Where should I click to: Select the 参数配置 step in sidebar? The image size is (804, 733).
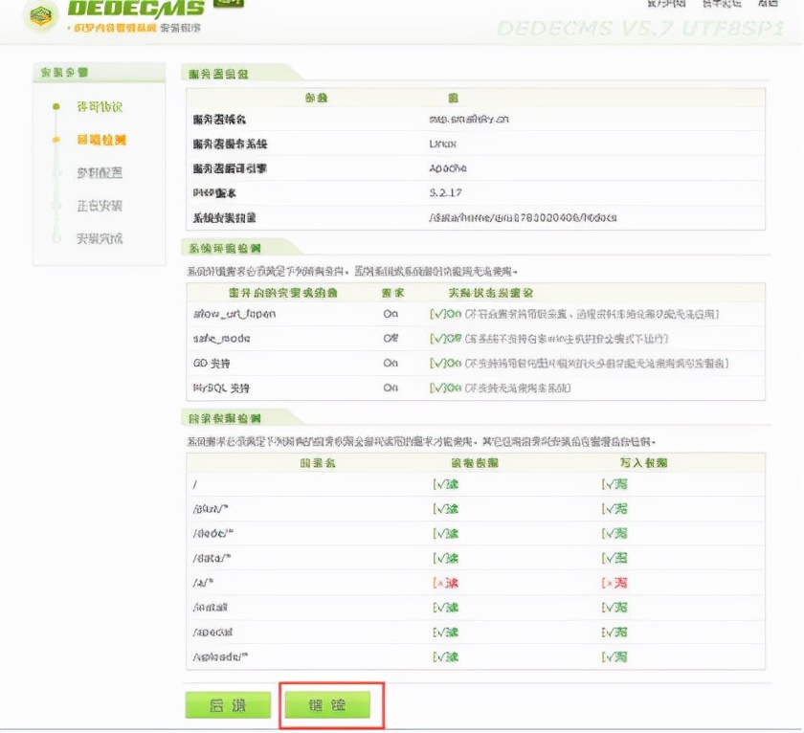(x=100, y=173)
